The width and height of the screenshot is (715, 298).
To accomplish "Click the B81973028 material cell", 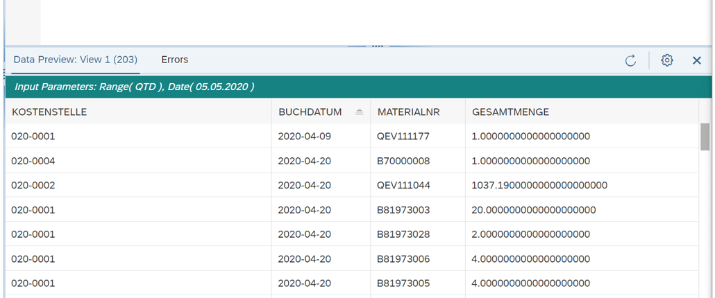I will (403, 234).
